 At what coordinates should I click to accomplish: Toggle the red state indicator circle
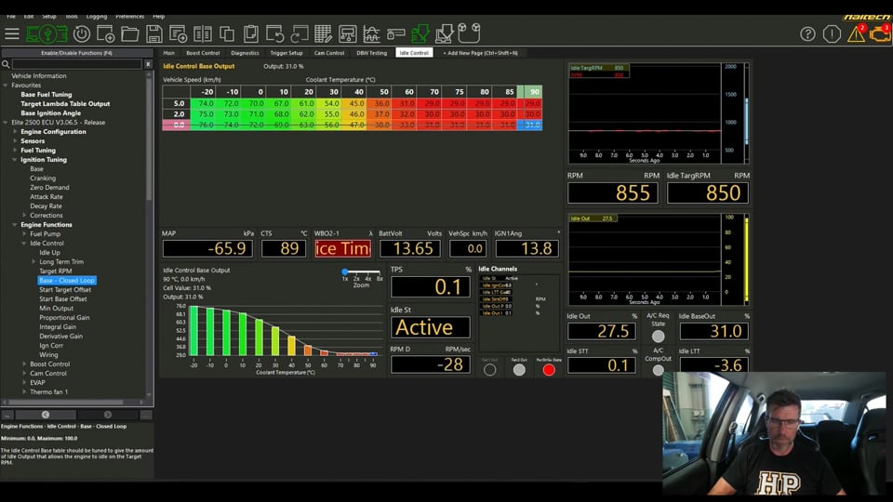tap(549, 370)
